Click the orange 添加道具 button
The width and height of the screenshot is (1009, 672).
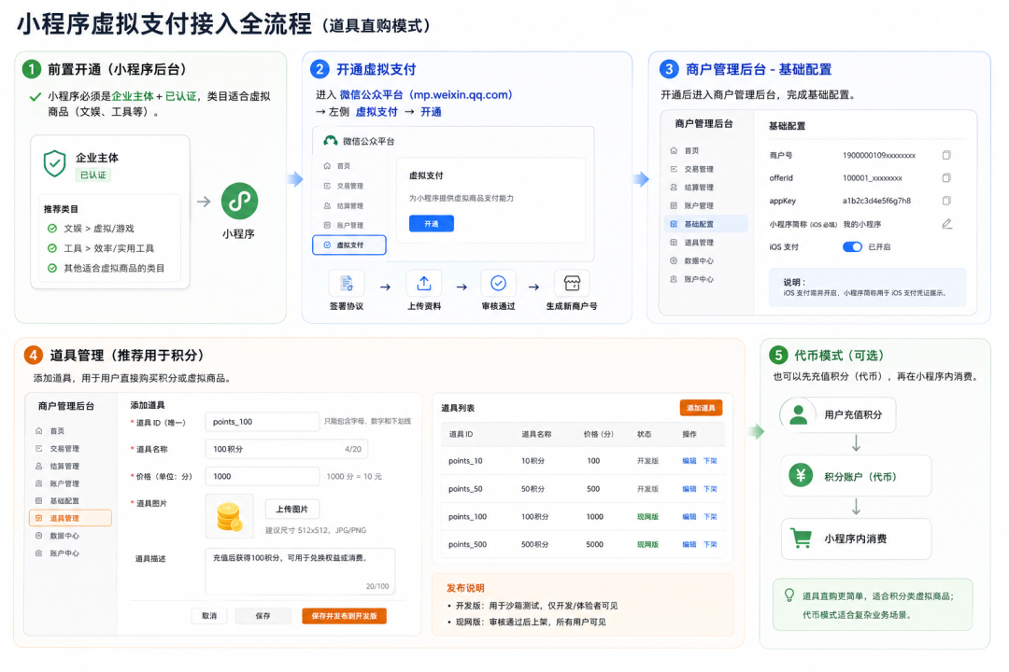701,408
